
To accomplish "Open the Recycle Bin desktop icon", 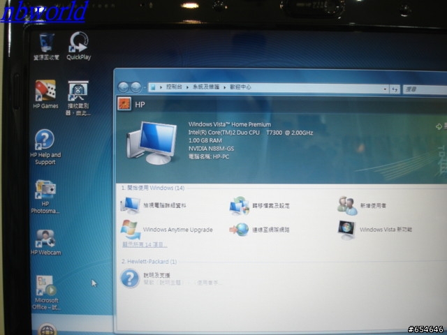I will pos(47,47).
